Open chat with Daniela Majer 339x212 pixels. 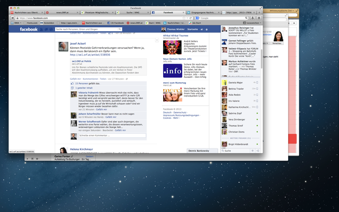coord(240,83)
